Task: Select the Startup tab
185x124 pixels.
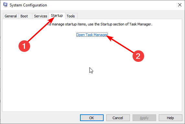Action: click(57, 15)
